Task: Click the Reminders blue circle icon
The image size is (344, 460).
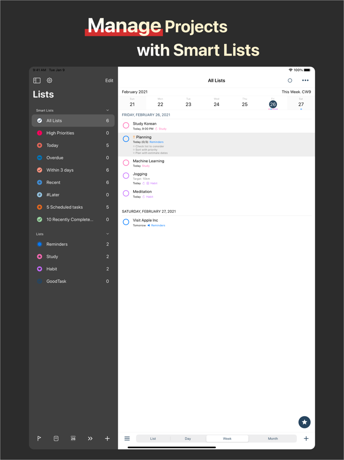Action: point(39,244)
